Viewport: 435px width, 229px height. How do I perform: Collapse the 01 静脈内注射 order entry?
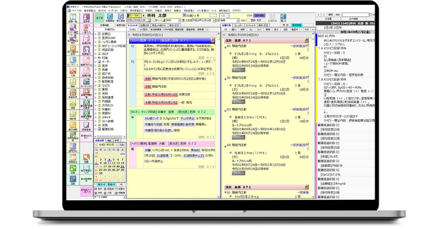[x=225, y=47]
